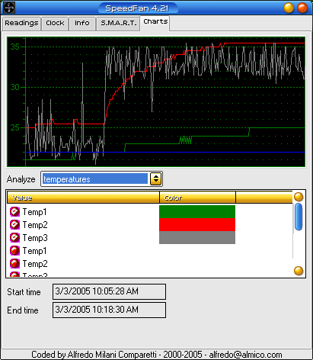The image size is (313, 360).
Task: Click the red Temp2 color swatch
Action: tap(197, 225)
